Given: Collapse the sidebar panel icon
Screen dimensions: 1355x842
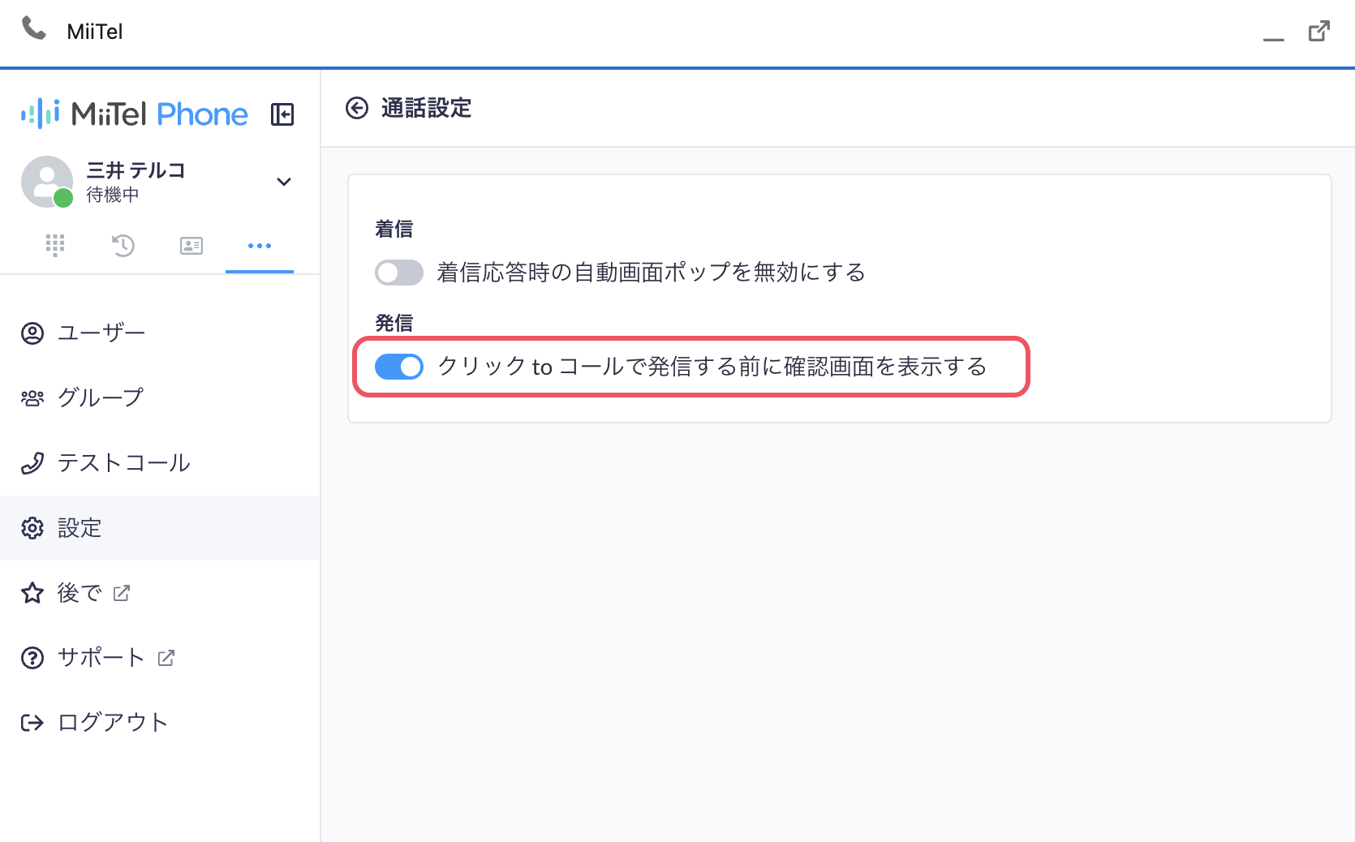Looking at the screenshot, I should 282,114.
